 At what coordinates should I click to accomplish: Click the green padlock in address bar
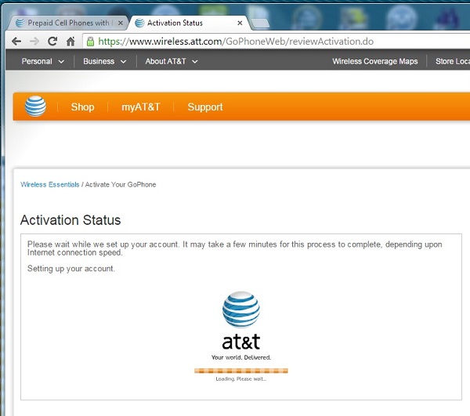pyautogui.click(x=90, y=42)
